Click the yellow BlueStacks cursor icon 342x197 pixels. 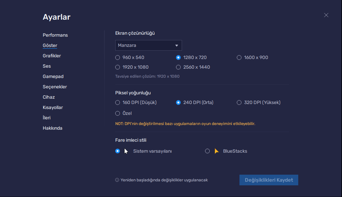(x=216, y=151)
